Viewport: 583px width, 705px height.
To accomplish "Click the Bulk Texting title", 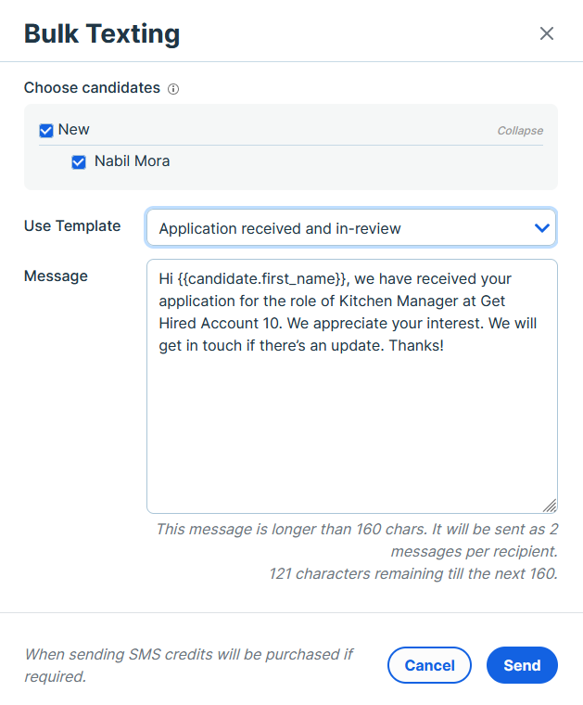I will point(102,34).
